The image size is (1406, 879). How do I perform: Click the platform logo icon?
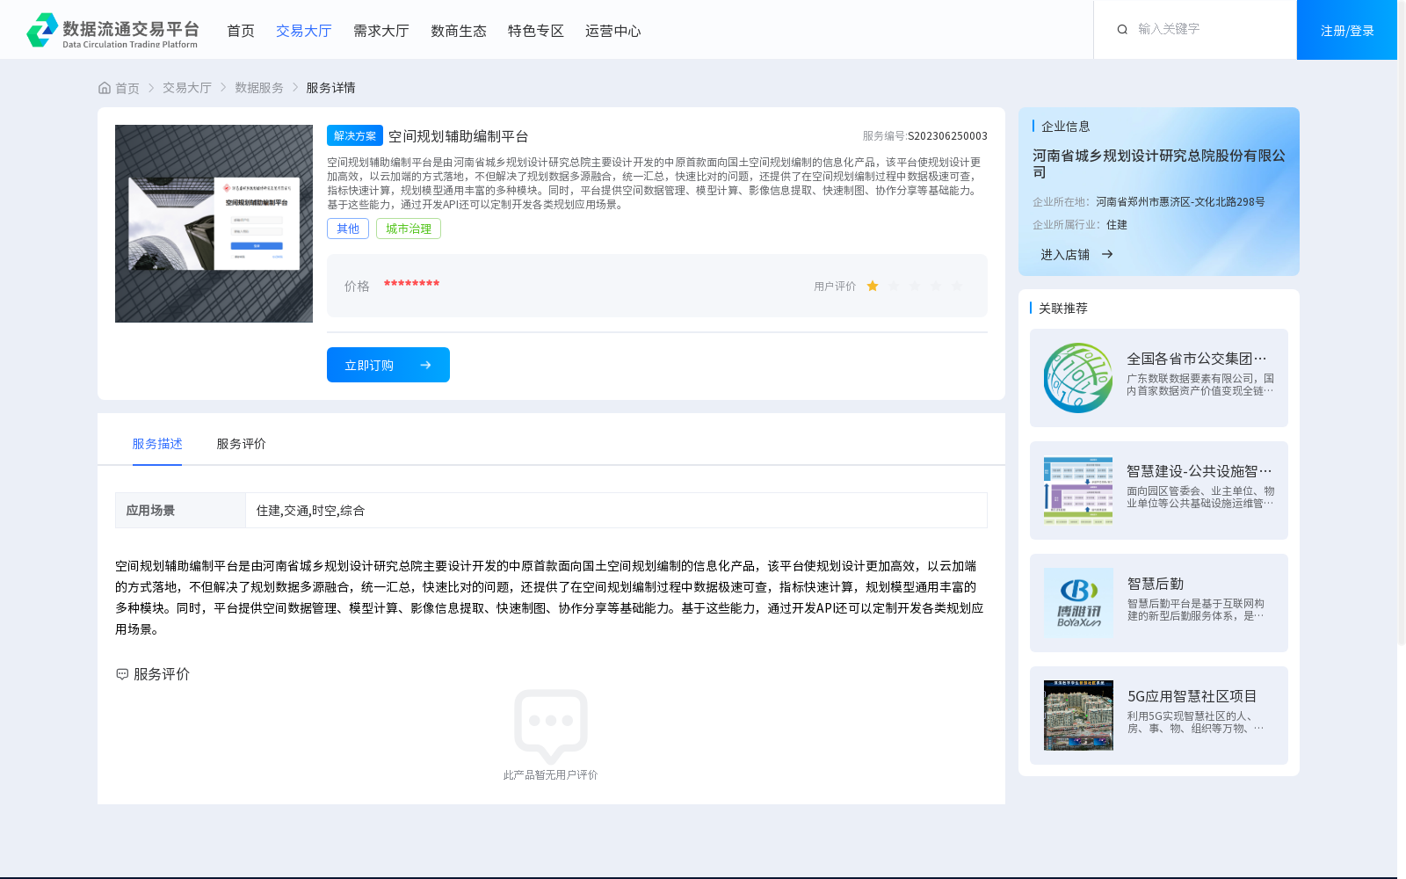tap(42, 30)
